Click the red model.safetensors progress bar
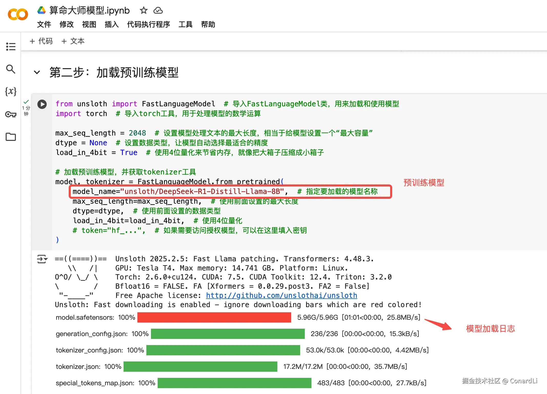547x394 pixels. coord(214,317)
